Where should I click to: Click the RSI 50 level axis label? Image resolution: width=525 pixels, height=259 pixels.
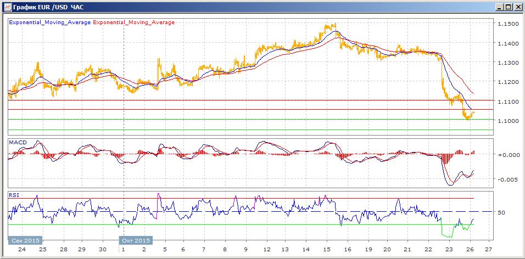pyautogui.click(x=501, y=212)
